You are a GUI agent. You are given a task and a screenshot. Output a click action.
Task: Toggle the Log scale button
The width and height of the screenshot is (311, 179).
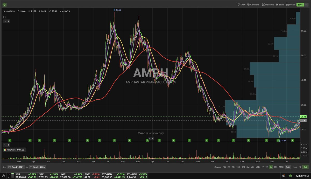point(295,167)
